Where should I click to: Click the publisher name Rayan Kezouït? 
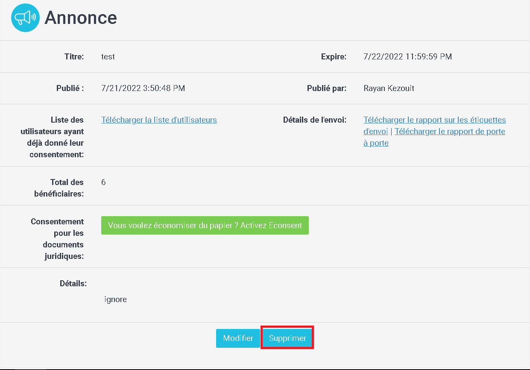point(389,88)
